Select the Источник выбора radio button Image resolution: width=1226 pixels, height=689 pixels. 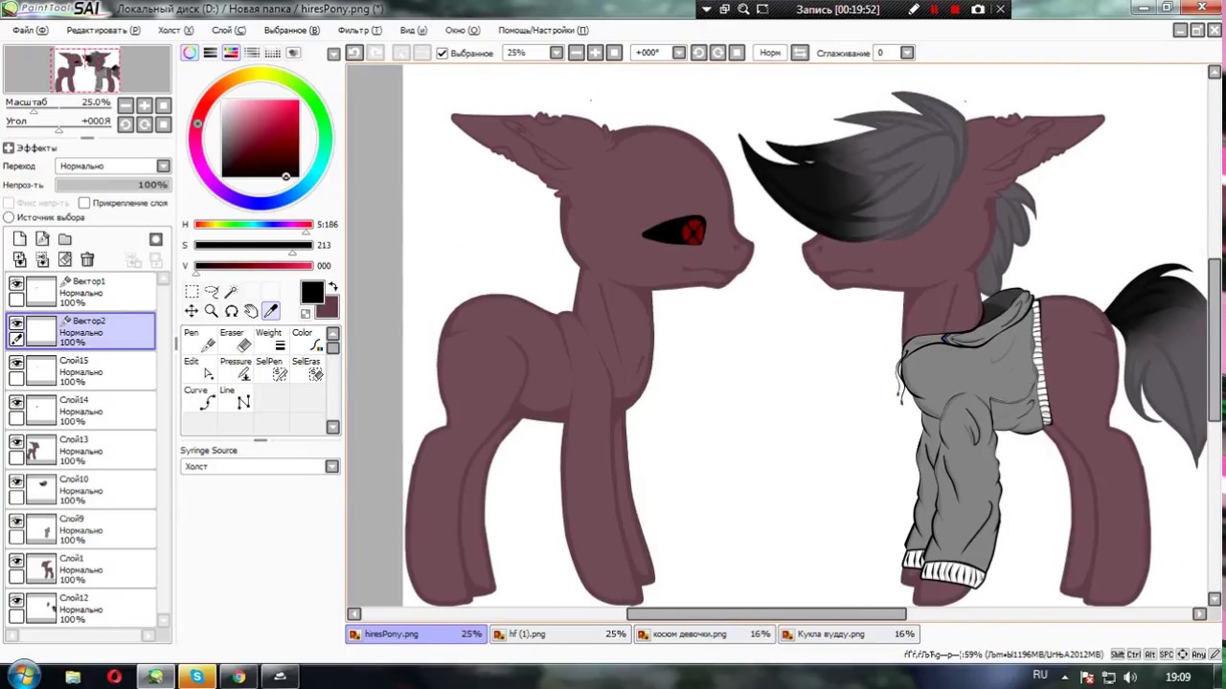9,217
